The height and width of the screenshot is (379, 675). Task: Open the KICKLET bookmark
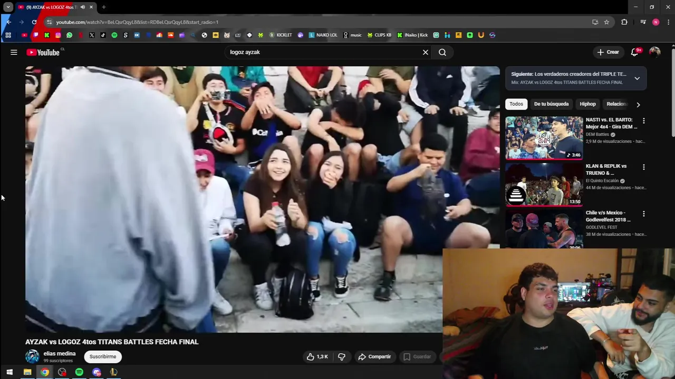[x=281, y=35]
